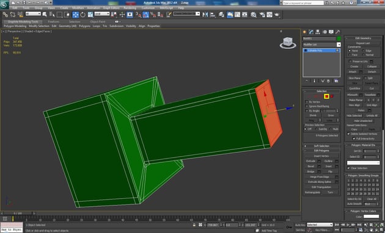Switch to Graphite Modeling Tools tab
This screenshot has height=233, width=385.
coord(23,21)
